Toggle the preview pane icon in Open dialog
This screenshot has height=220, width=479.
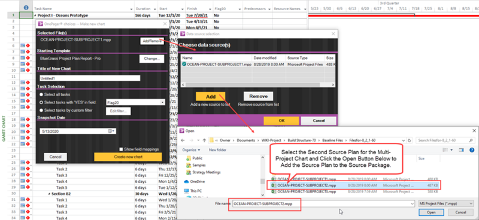click(461, 150)
